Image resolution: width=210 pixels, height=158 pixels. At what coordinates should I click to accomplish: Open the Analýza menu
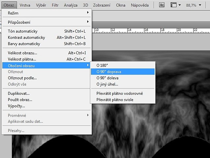point(71,5)
